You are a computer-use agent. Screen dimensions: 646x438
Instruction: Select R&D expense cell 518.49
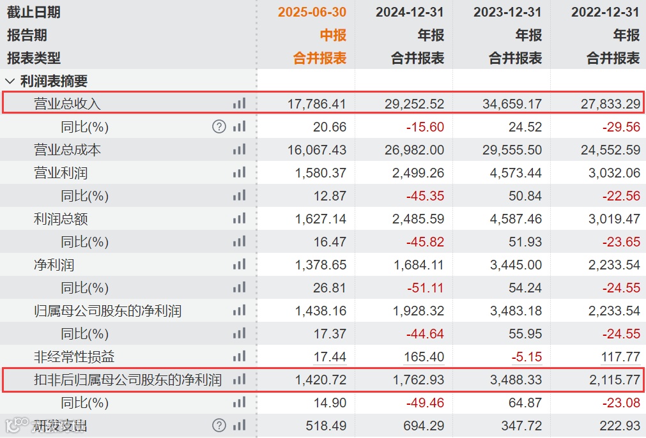(x=326, y=426)
